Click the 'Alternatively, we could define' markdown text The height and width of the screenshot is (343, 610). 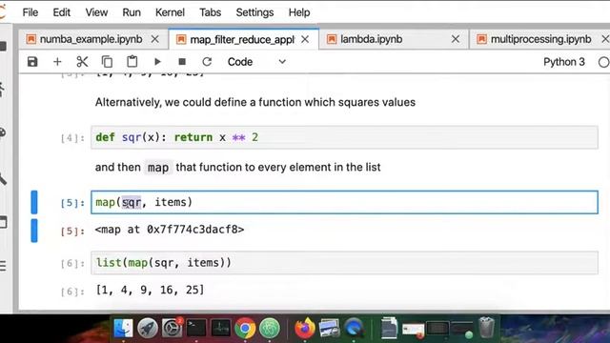tap(255, 102)
